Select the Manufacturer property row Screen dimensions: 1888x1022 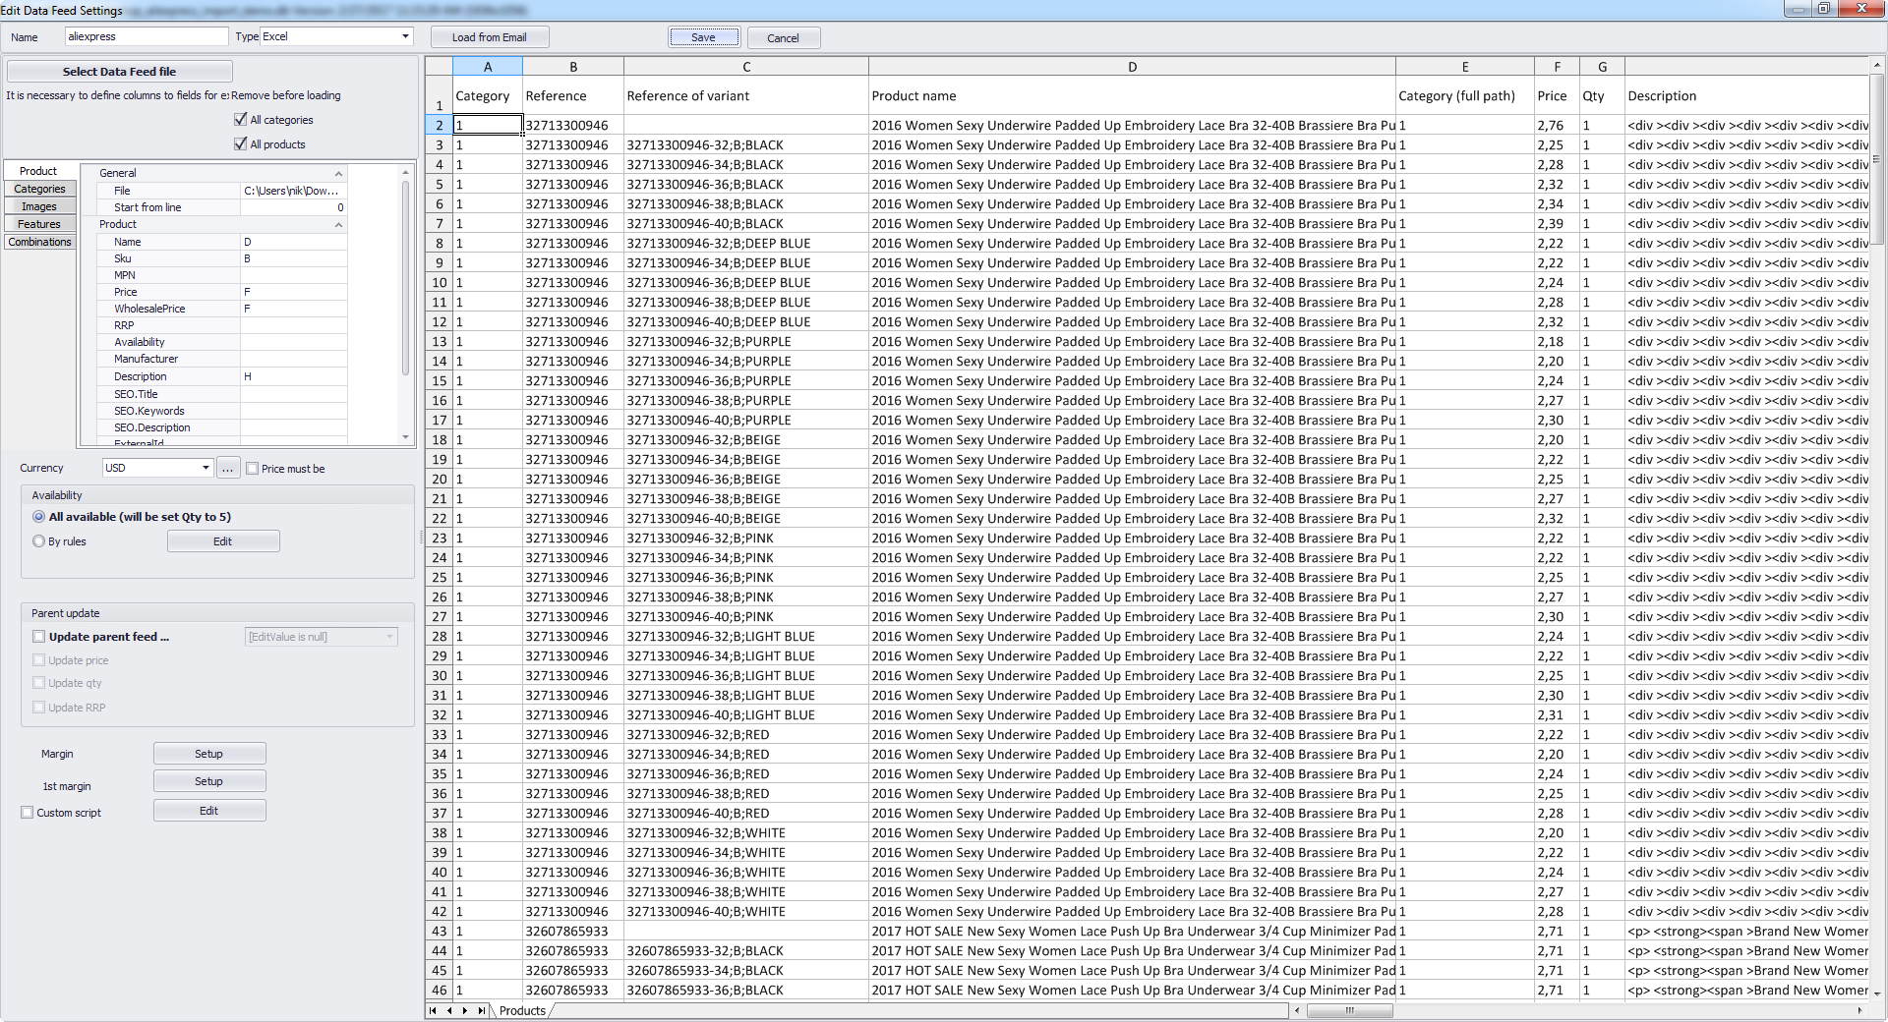coord(222,359)
